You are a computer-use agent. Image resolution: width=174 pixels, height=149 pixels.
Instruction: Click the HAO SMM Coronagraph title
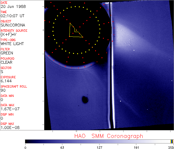[108, 136]
